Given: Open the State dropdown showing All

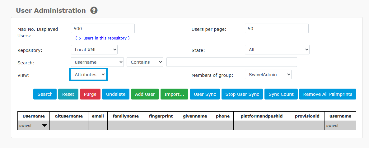Looking at the screenshot, I should 277,50.
